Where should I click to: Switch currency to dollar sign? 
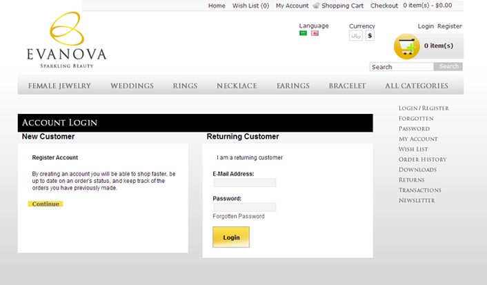click(x=370, y=36)
